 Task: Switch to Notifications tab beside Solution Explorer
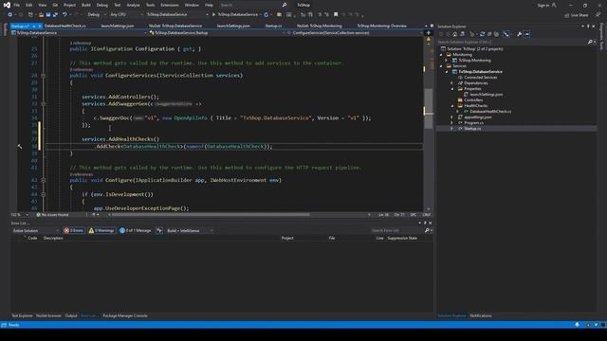[x=481, y=315]
